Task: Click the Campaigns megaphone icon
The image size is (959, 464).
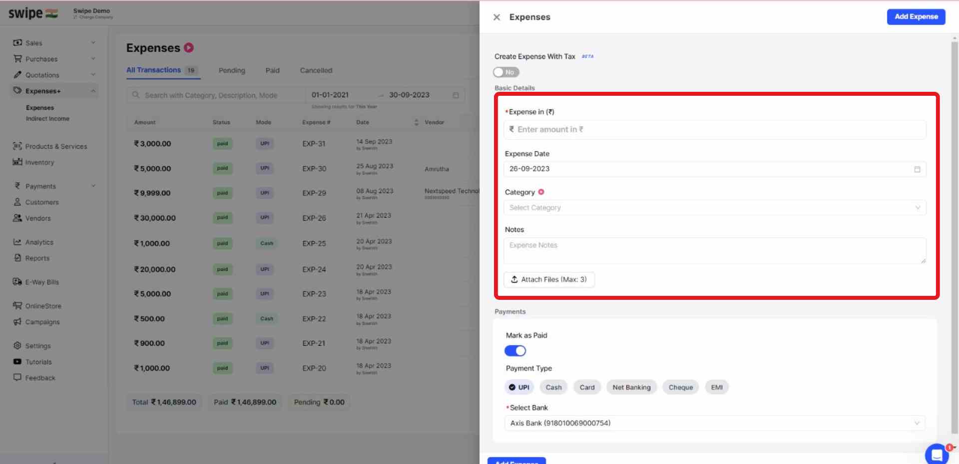Action: [x=17, y=321]
